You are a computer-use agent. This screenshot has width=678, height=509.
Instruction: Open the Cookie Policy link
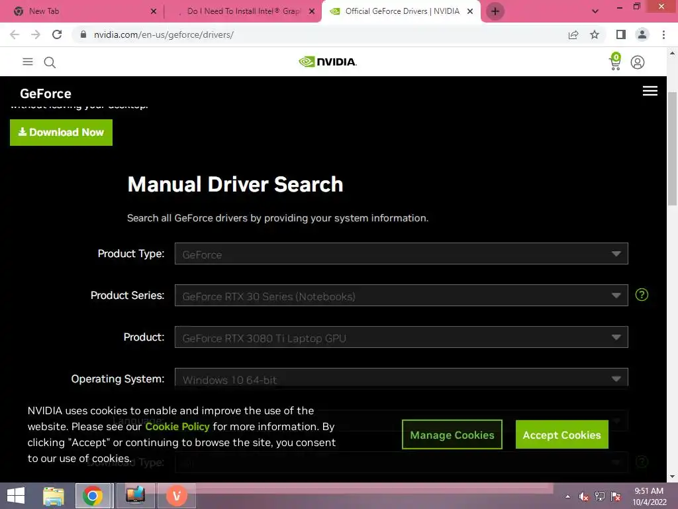click(177, 426)
